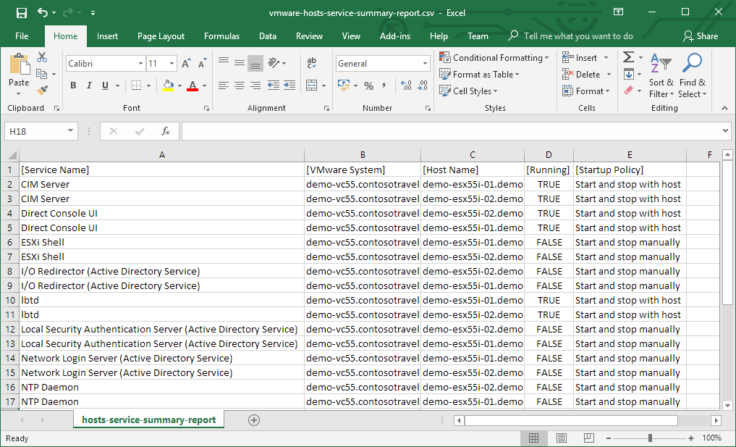
Task: Click Merge & Center icon
Action: [x=311, y=85]
